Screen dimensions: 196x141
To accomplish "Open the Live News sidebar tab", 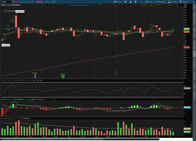I will click(x=194, y=95).
